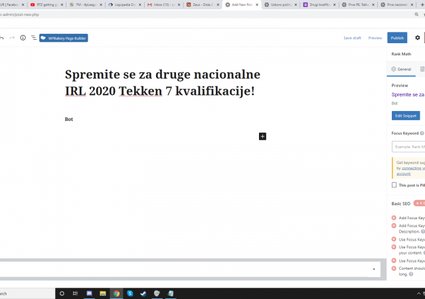
Task: Click the Publish button
Action: 397,38
